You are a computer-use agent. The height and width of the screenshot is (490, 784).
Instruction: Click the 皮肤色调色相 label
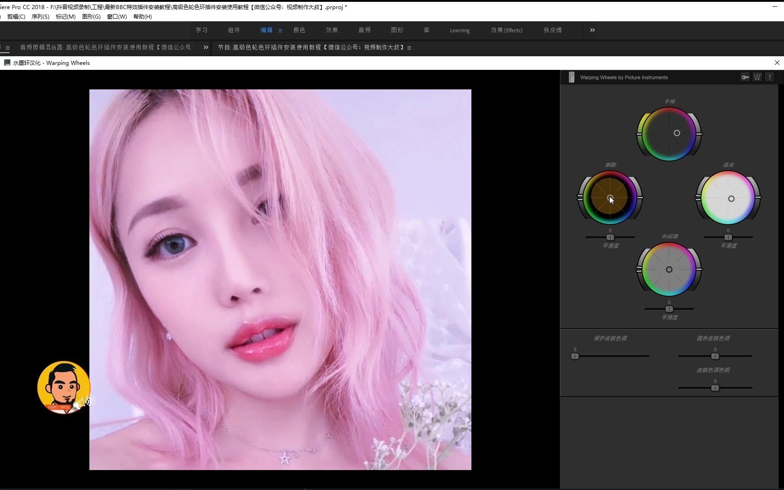(713, 370)
